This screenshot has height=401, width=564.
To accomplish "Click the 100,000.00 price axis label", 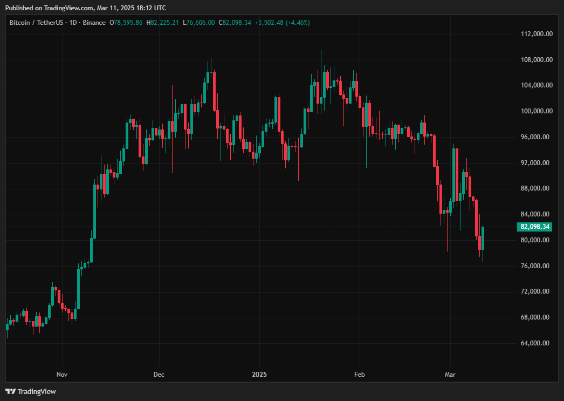I will coord(537,111).
